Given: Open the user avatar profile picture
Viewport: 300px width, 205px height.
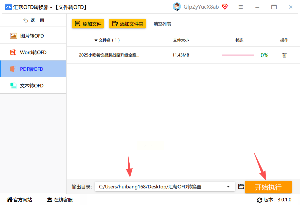Looking at the screenshot, I should (x=177, y=7).
